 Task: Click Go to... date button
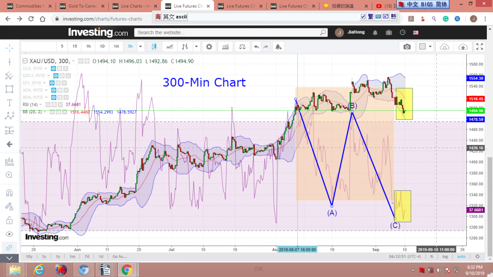[x=120, y=256]
